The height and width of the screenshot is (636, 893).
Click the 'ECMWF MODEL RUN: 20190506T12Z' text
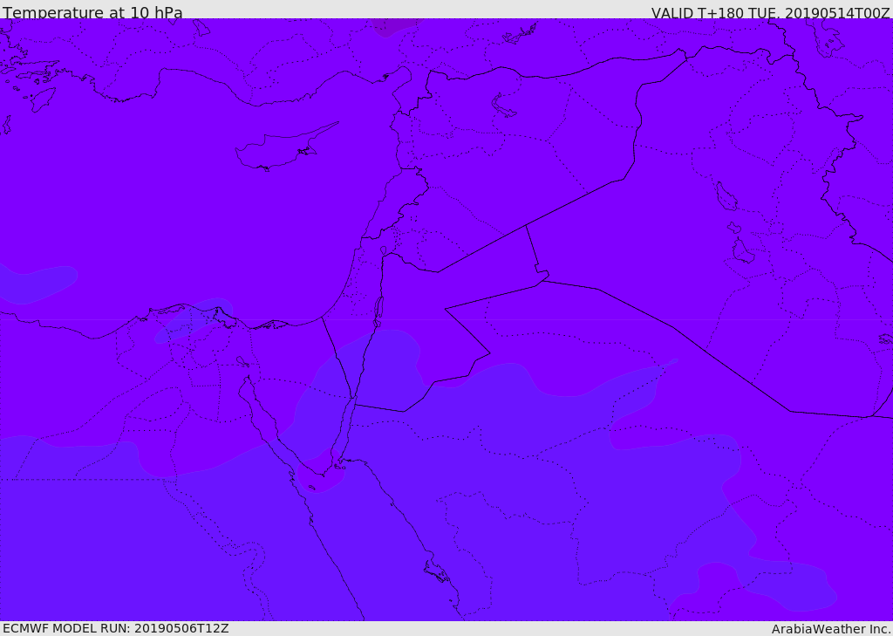pos(116,628)
